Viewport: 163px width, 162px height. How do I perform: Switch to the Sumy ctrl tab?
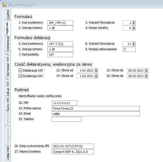click(8, 105)
